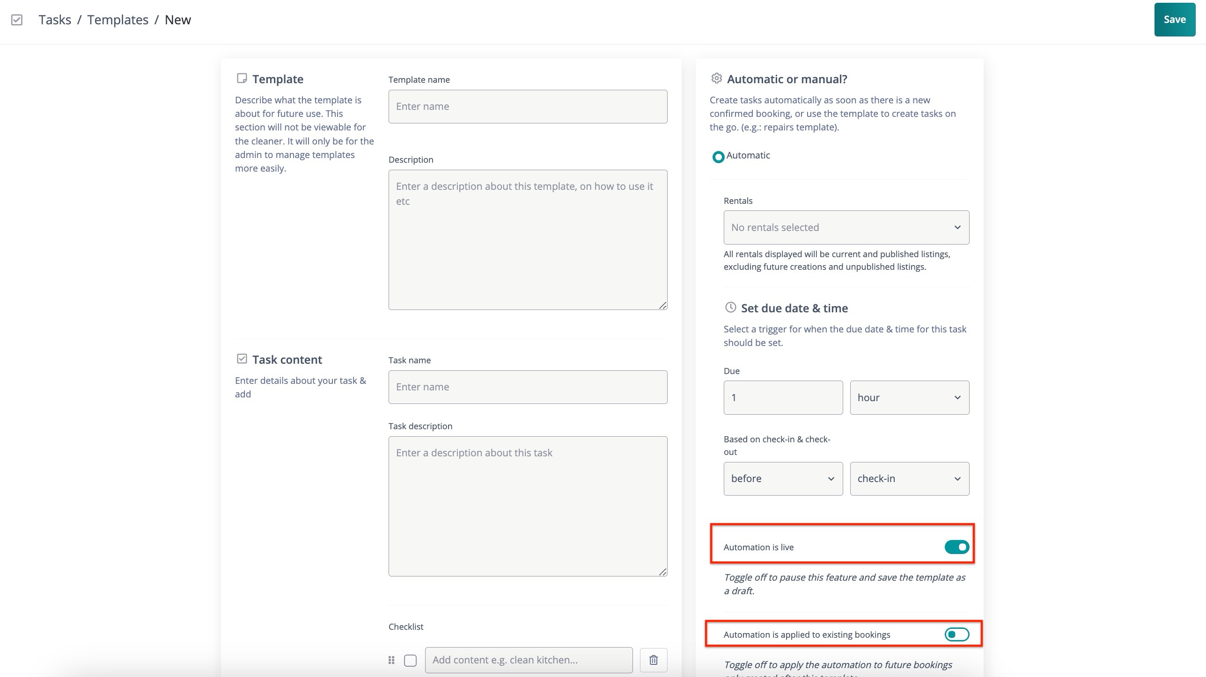Click the clock icon near Set due date
This screenshot has height=677, width=1206.
pyautogui.click(x=730, y=307)
